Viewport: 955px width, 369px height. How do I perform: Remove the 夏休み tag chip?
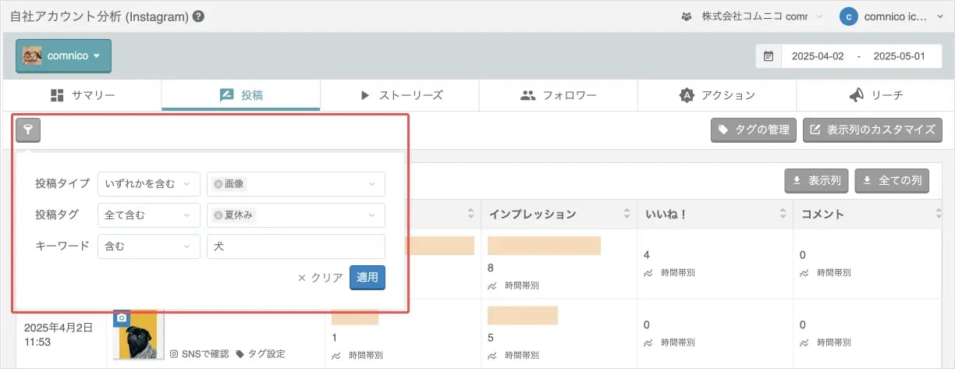point(218,215)
